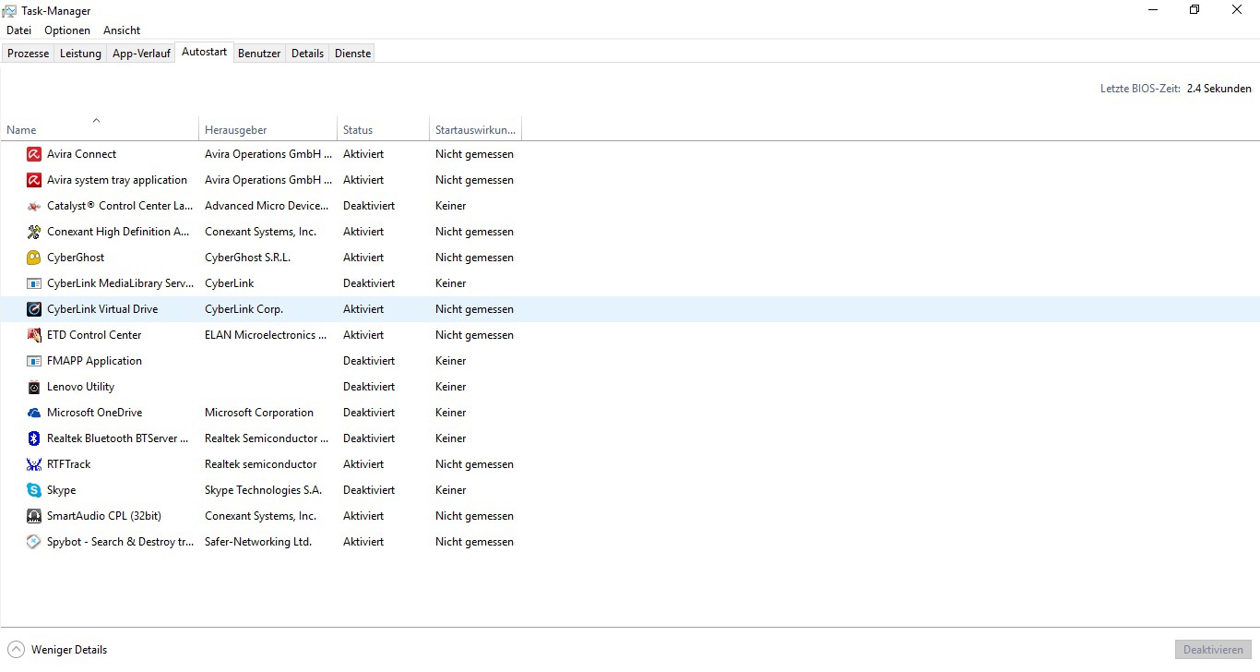Sort by the Name column header

tap(99, 128)
